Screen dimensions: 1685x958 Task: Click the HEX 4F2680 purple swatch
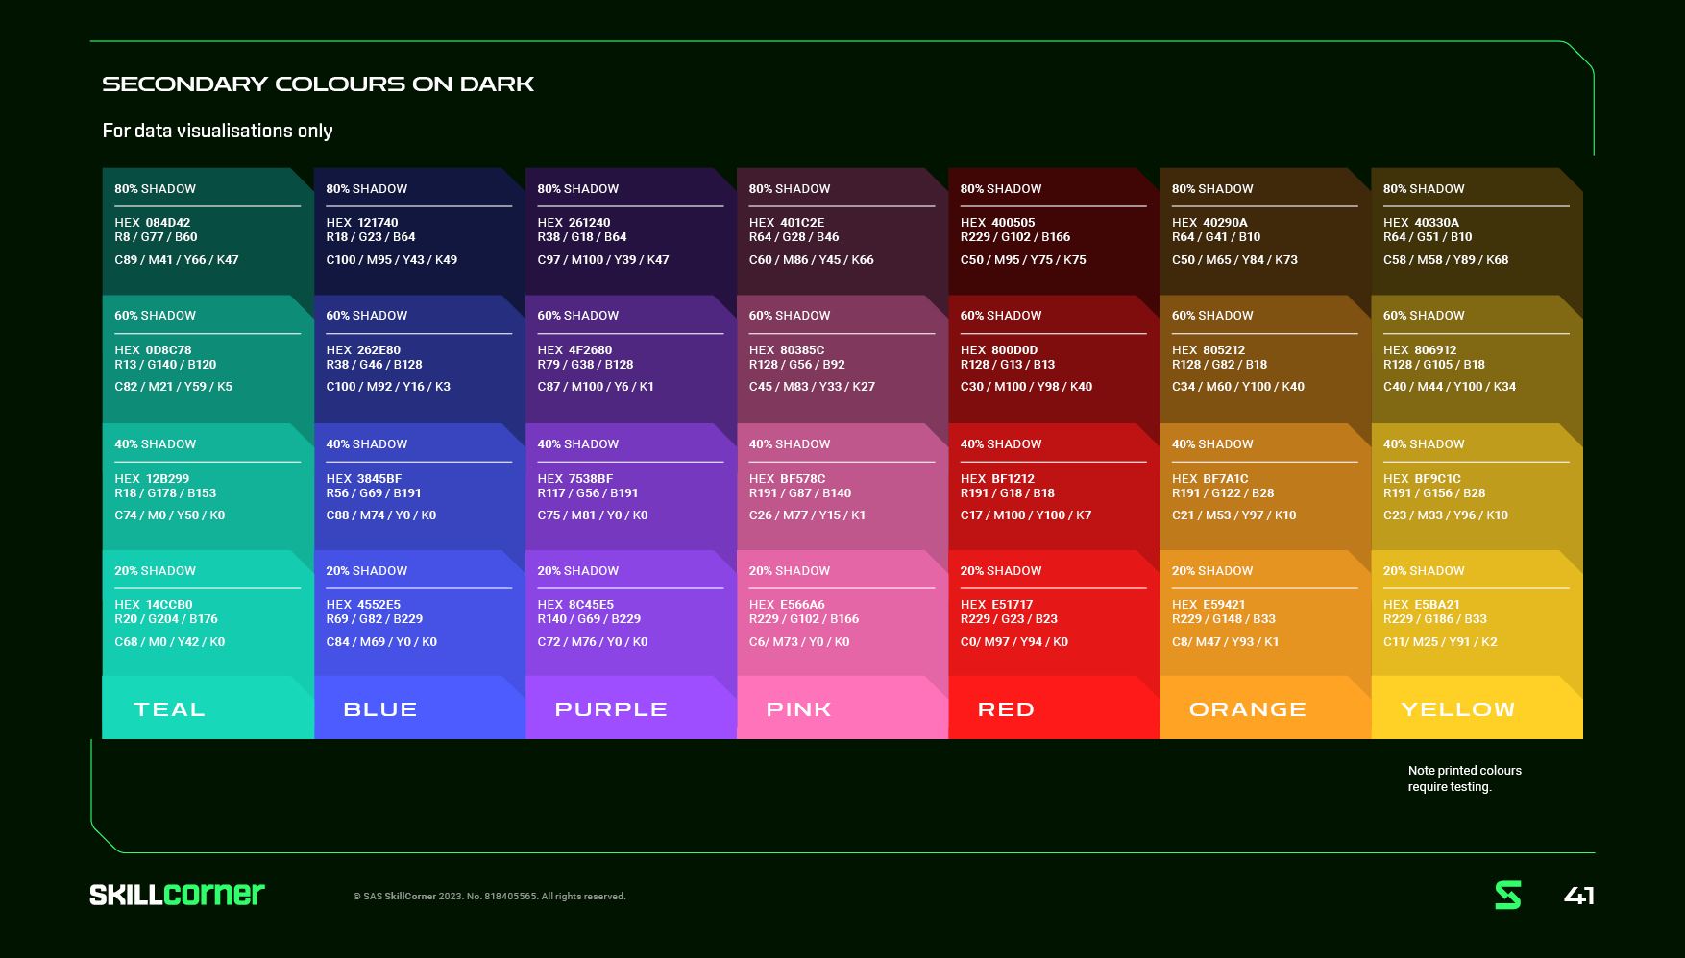631,359
